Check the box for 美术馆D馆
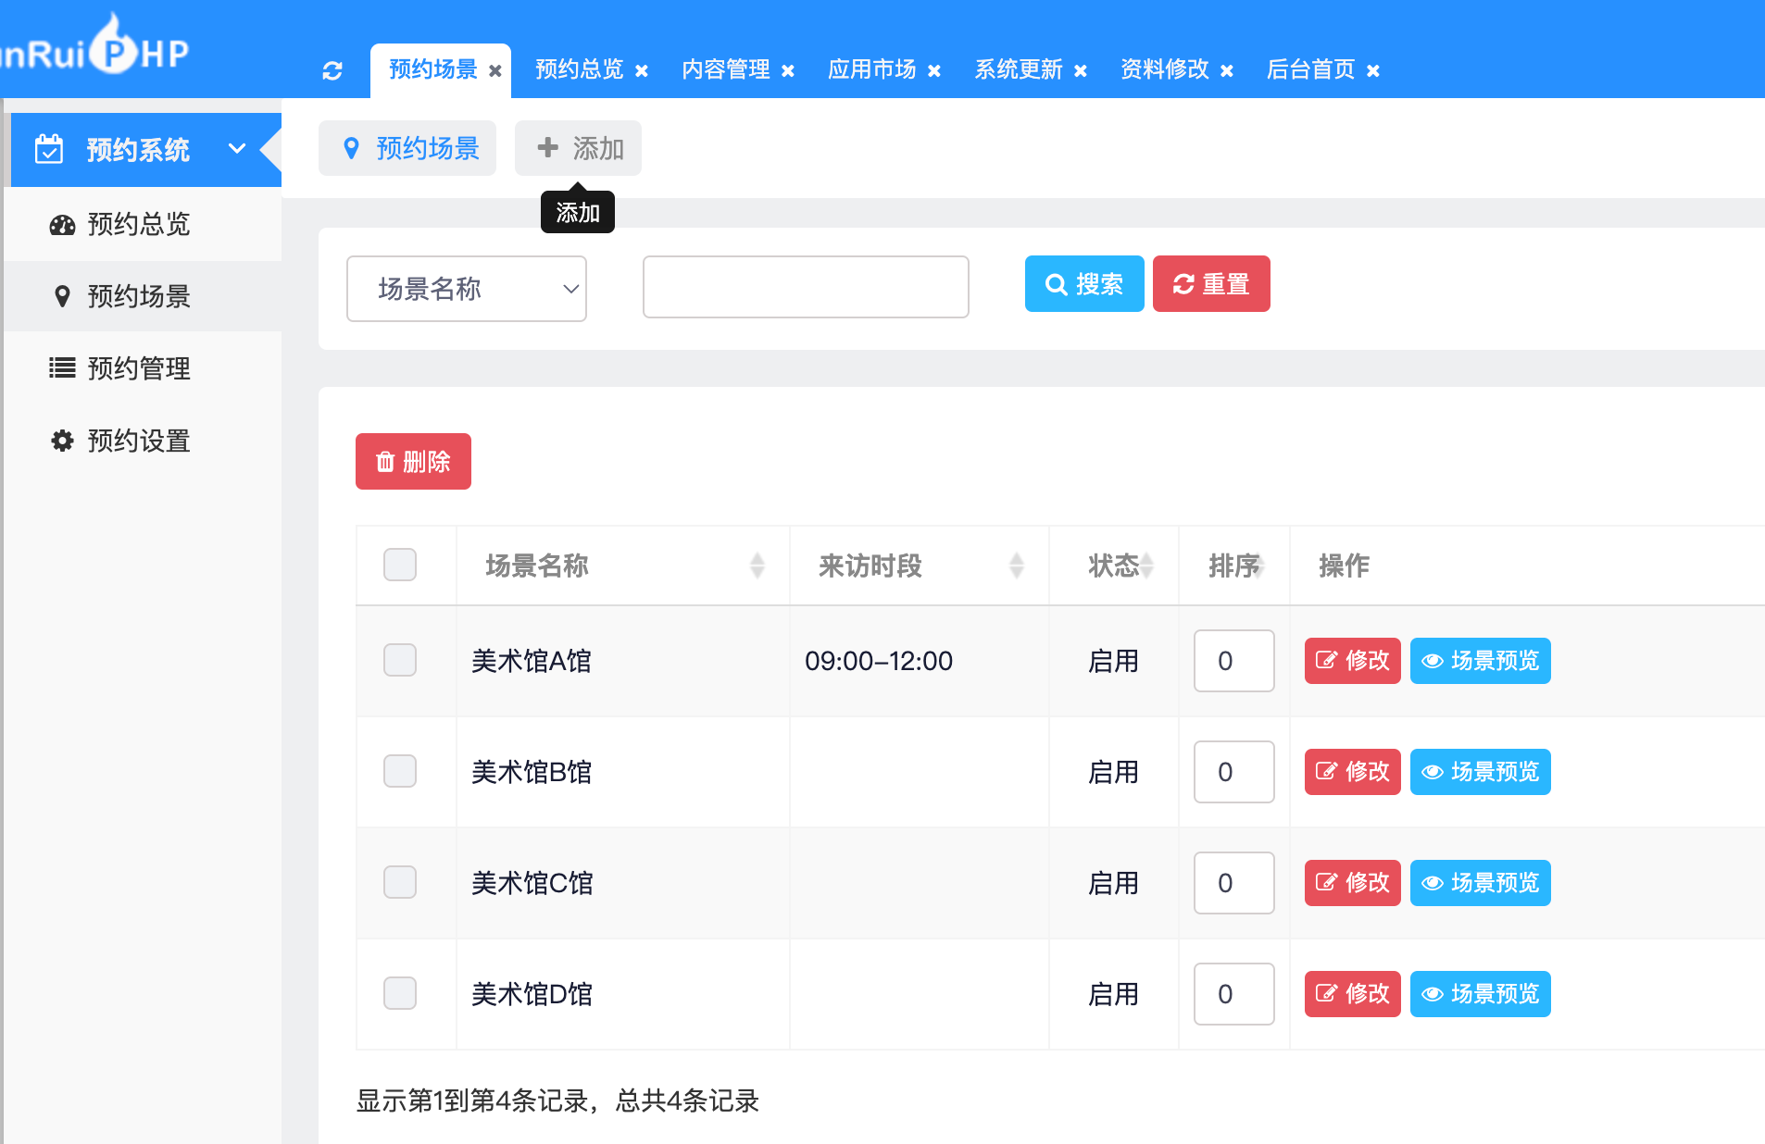This screenshot has height=1144, width=1765. coord(400,994)
